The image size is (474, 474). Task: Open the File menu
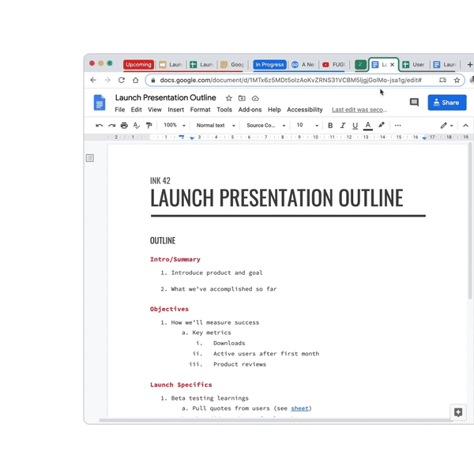120,110
